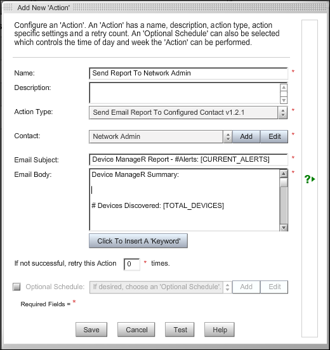Open the Action Type dropdown
This screenshot has height=350, width=330.
point(188,112)
